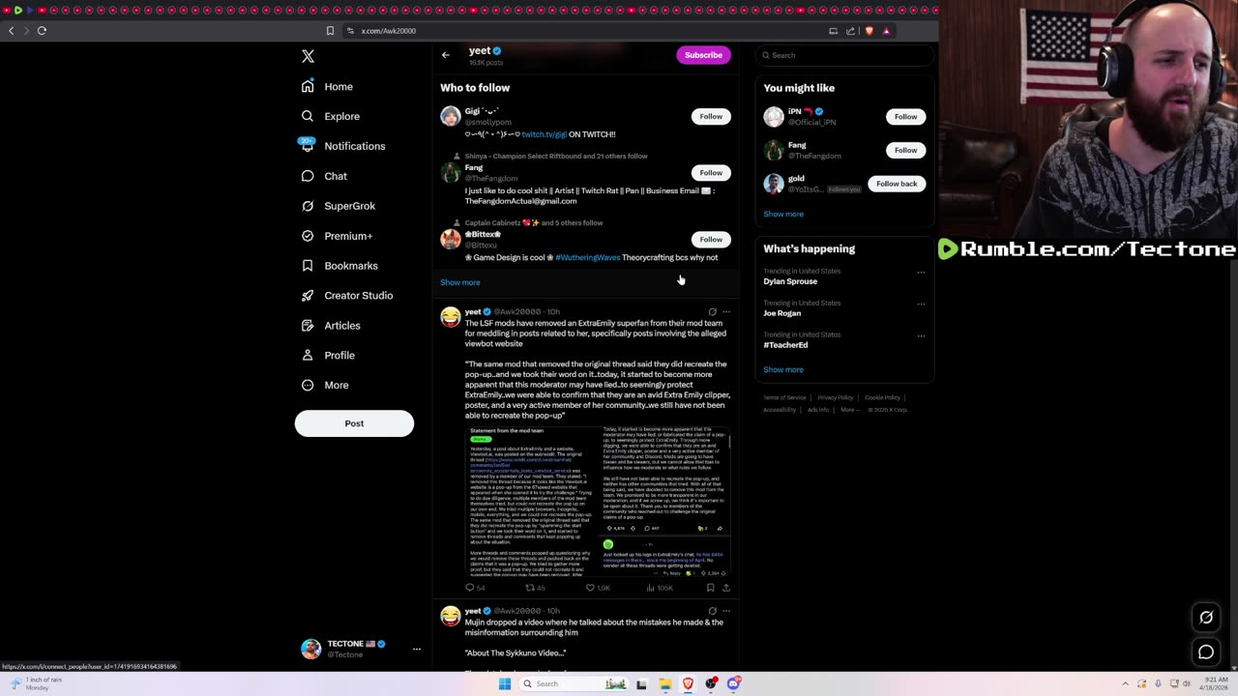Click the purple Subscribe button
The height and width of the screenshot is (696, 1238).
(703, 55)
